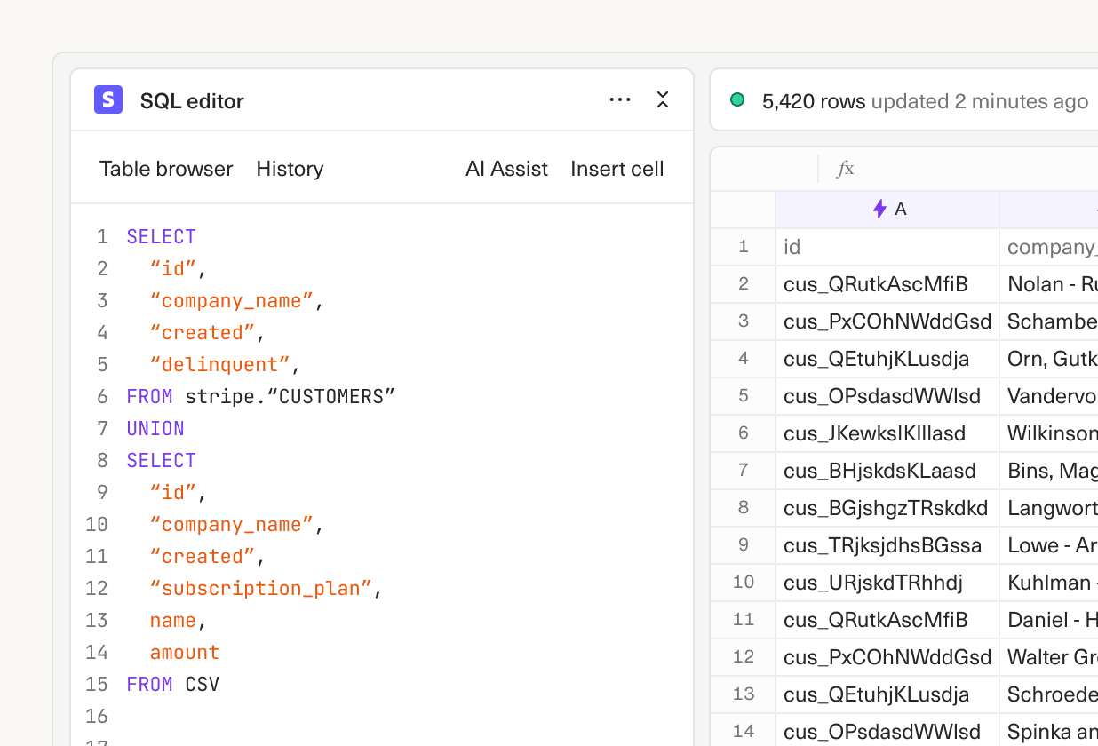Switch to the History tab
The image size is (1098, 746).
pyautogui.click(x=290, y=168)
